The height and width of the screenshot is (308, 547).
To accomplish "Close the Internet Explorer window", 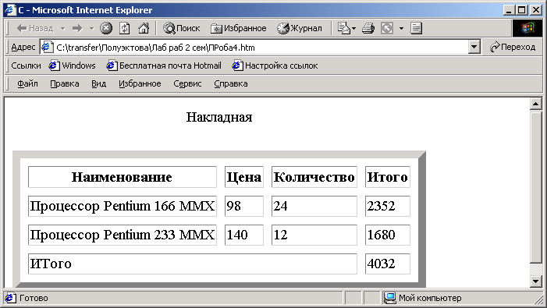I will tap(536, 10).
